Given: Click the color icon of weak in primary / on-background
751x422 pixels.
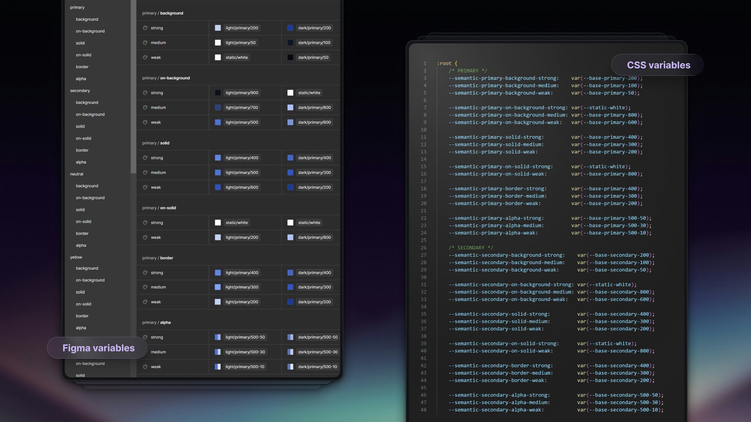Looking at the screenshot, I should coord(145,122).
